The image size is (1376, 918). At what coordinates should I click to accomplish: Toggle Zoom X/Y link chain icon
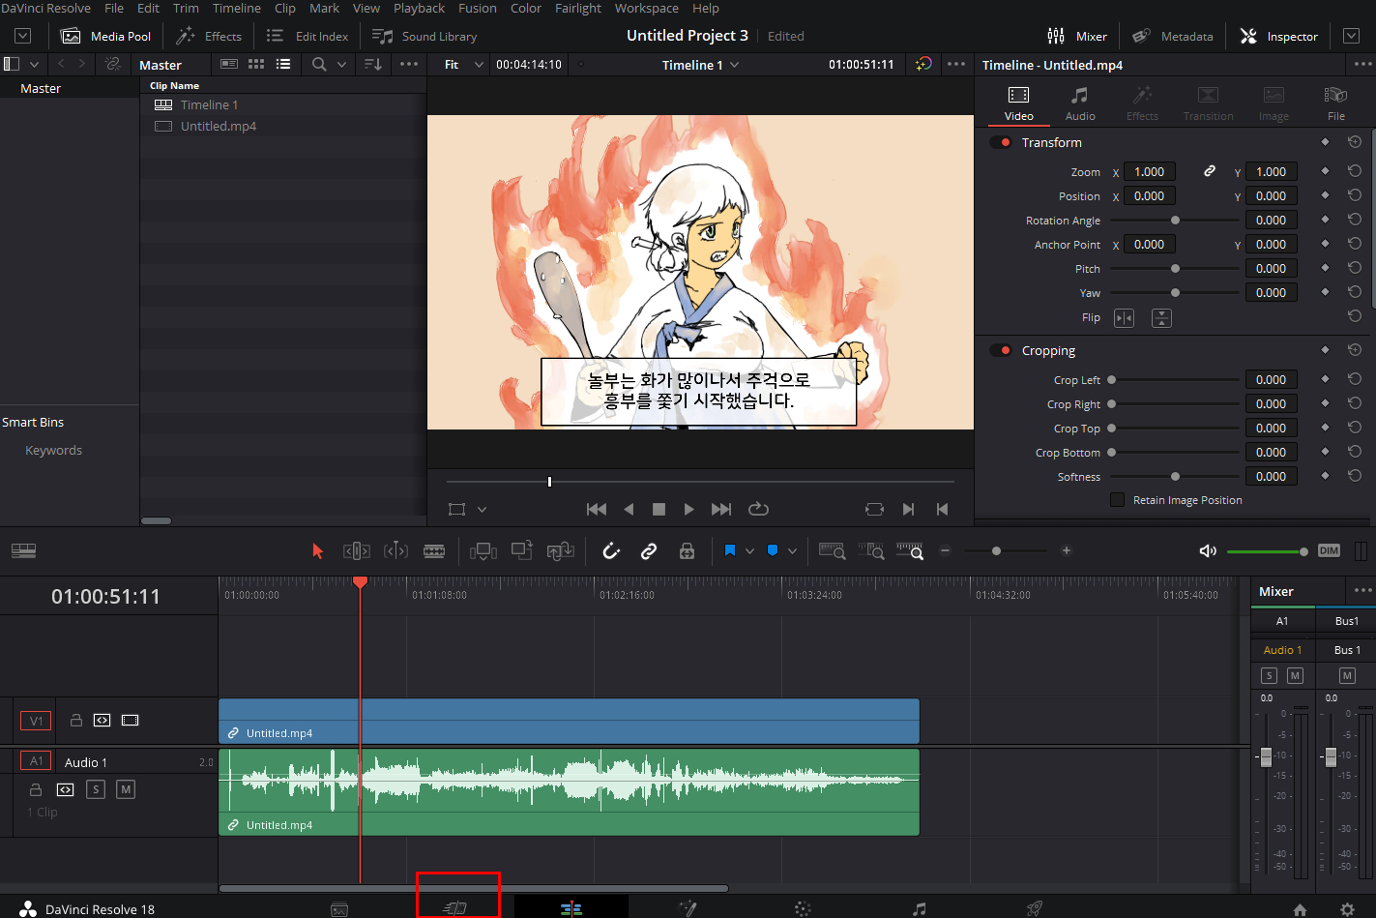1209,171
